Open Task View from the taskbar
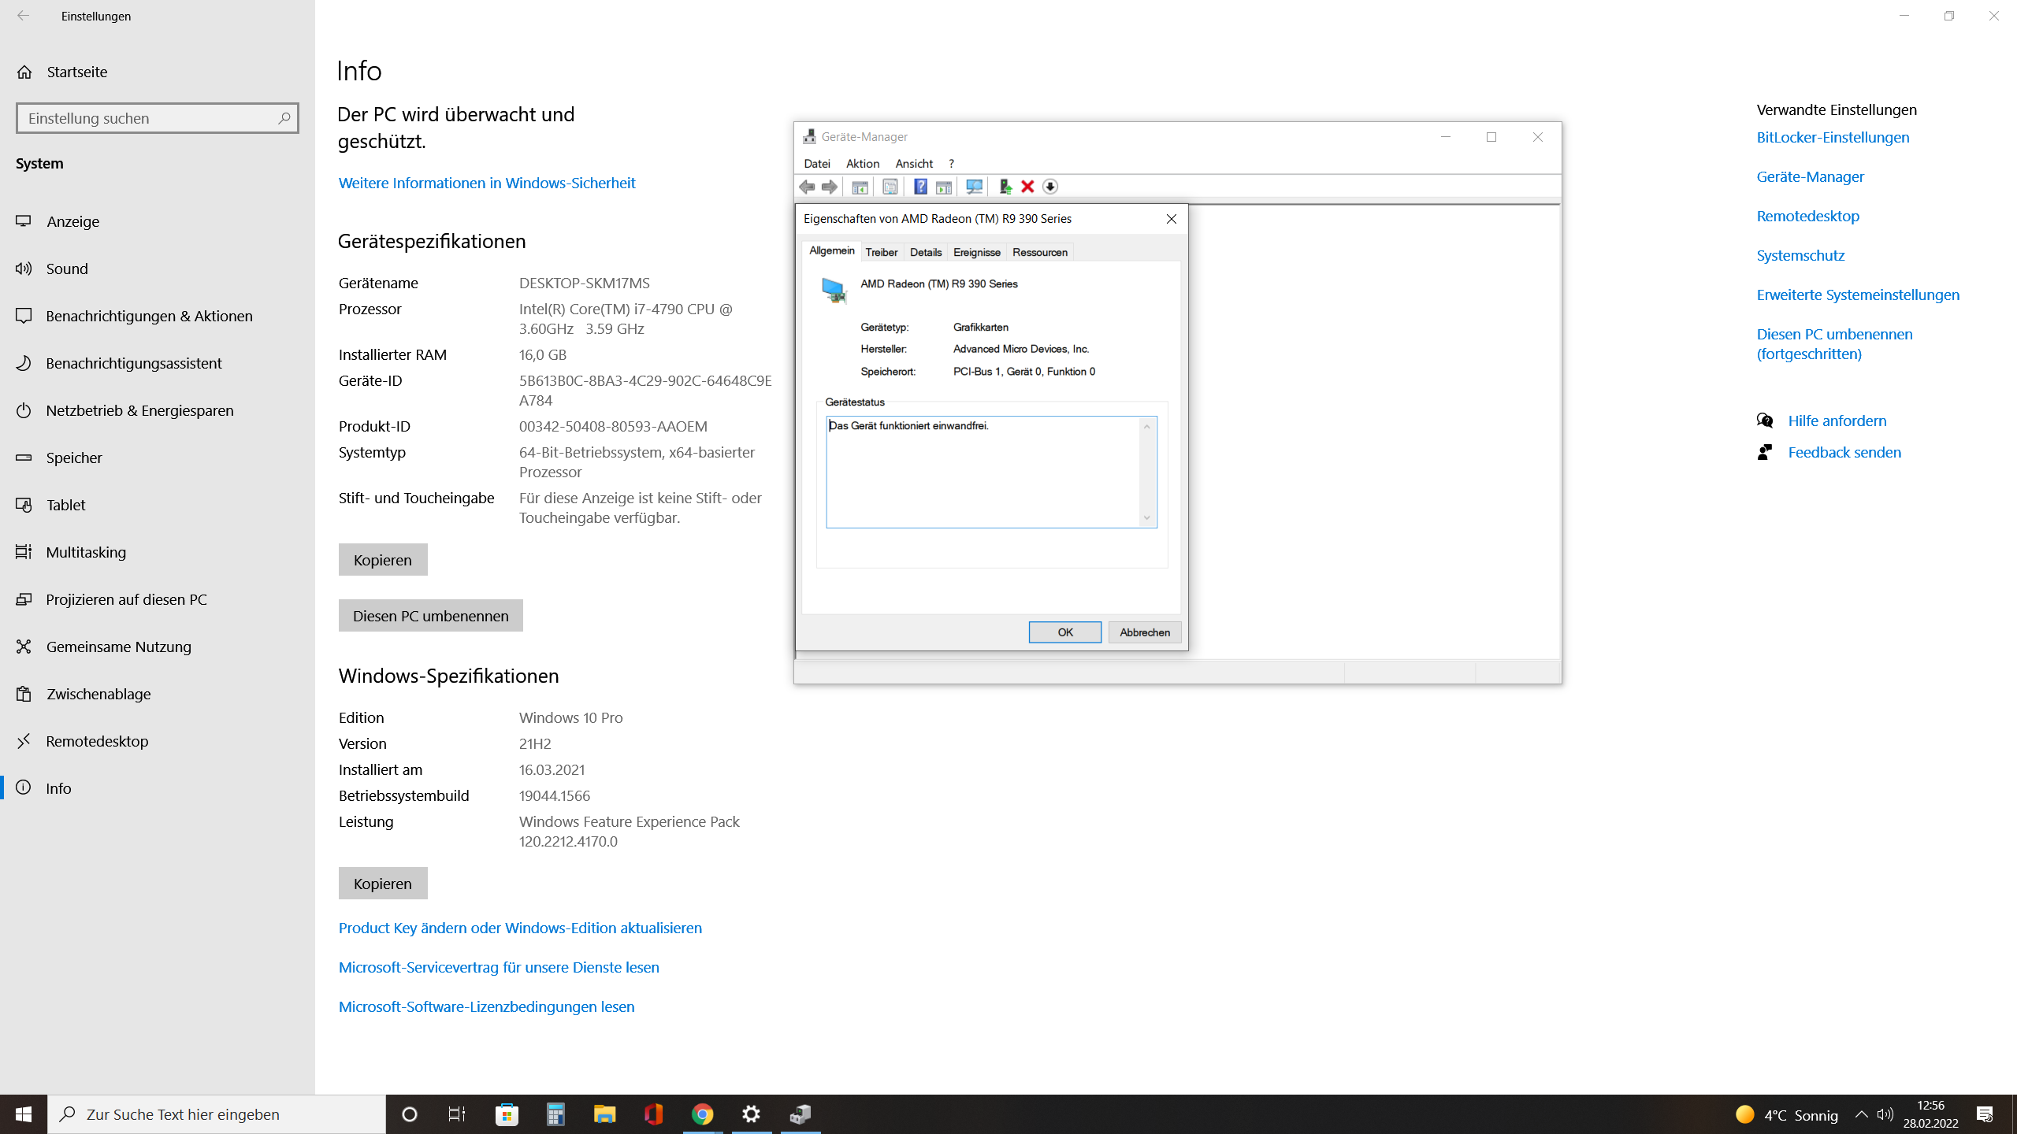Viewport: 2017px width, 1134px height. tap(457, 1114)
